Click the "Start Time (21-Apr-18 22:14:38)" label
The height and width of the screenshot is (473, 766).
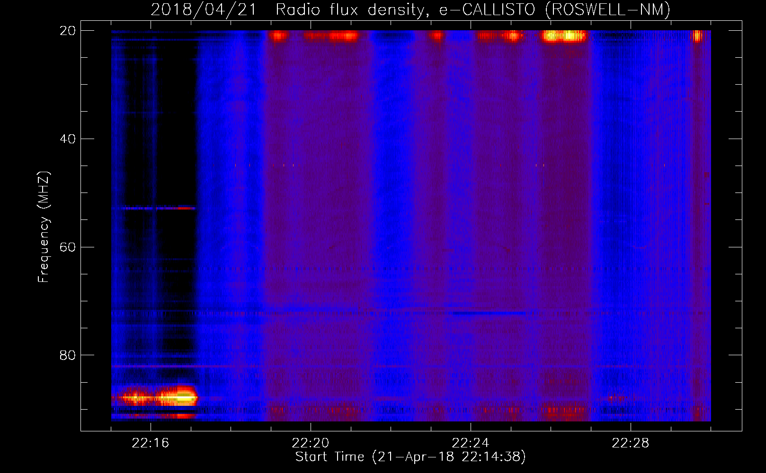(410, 457)
